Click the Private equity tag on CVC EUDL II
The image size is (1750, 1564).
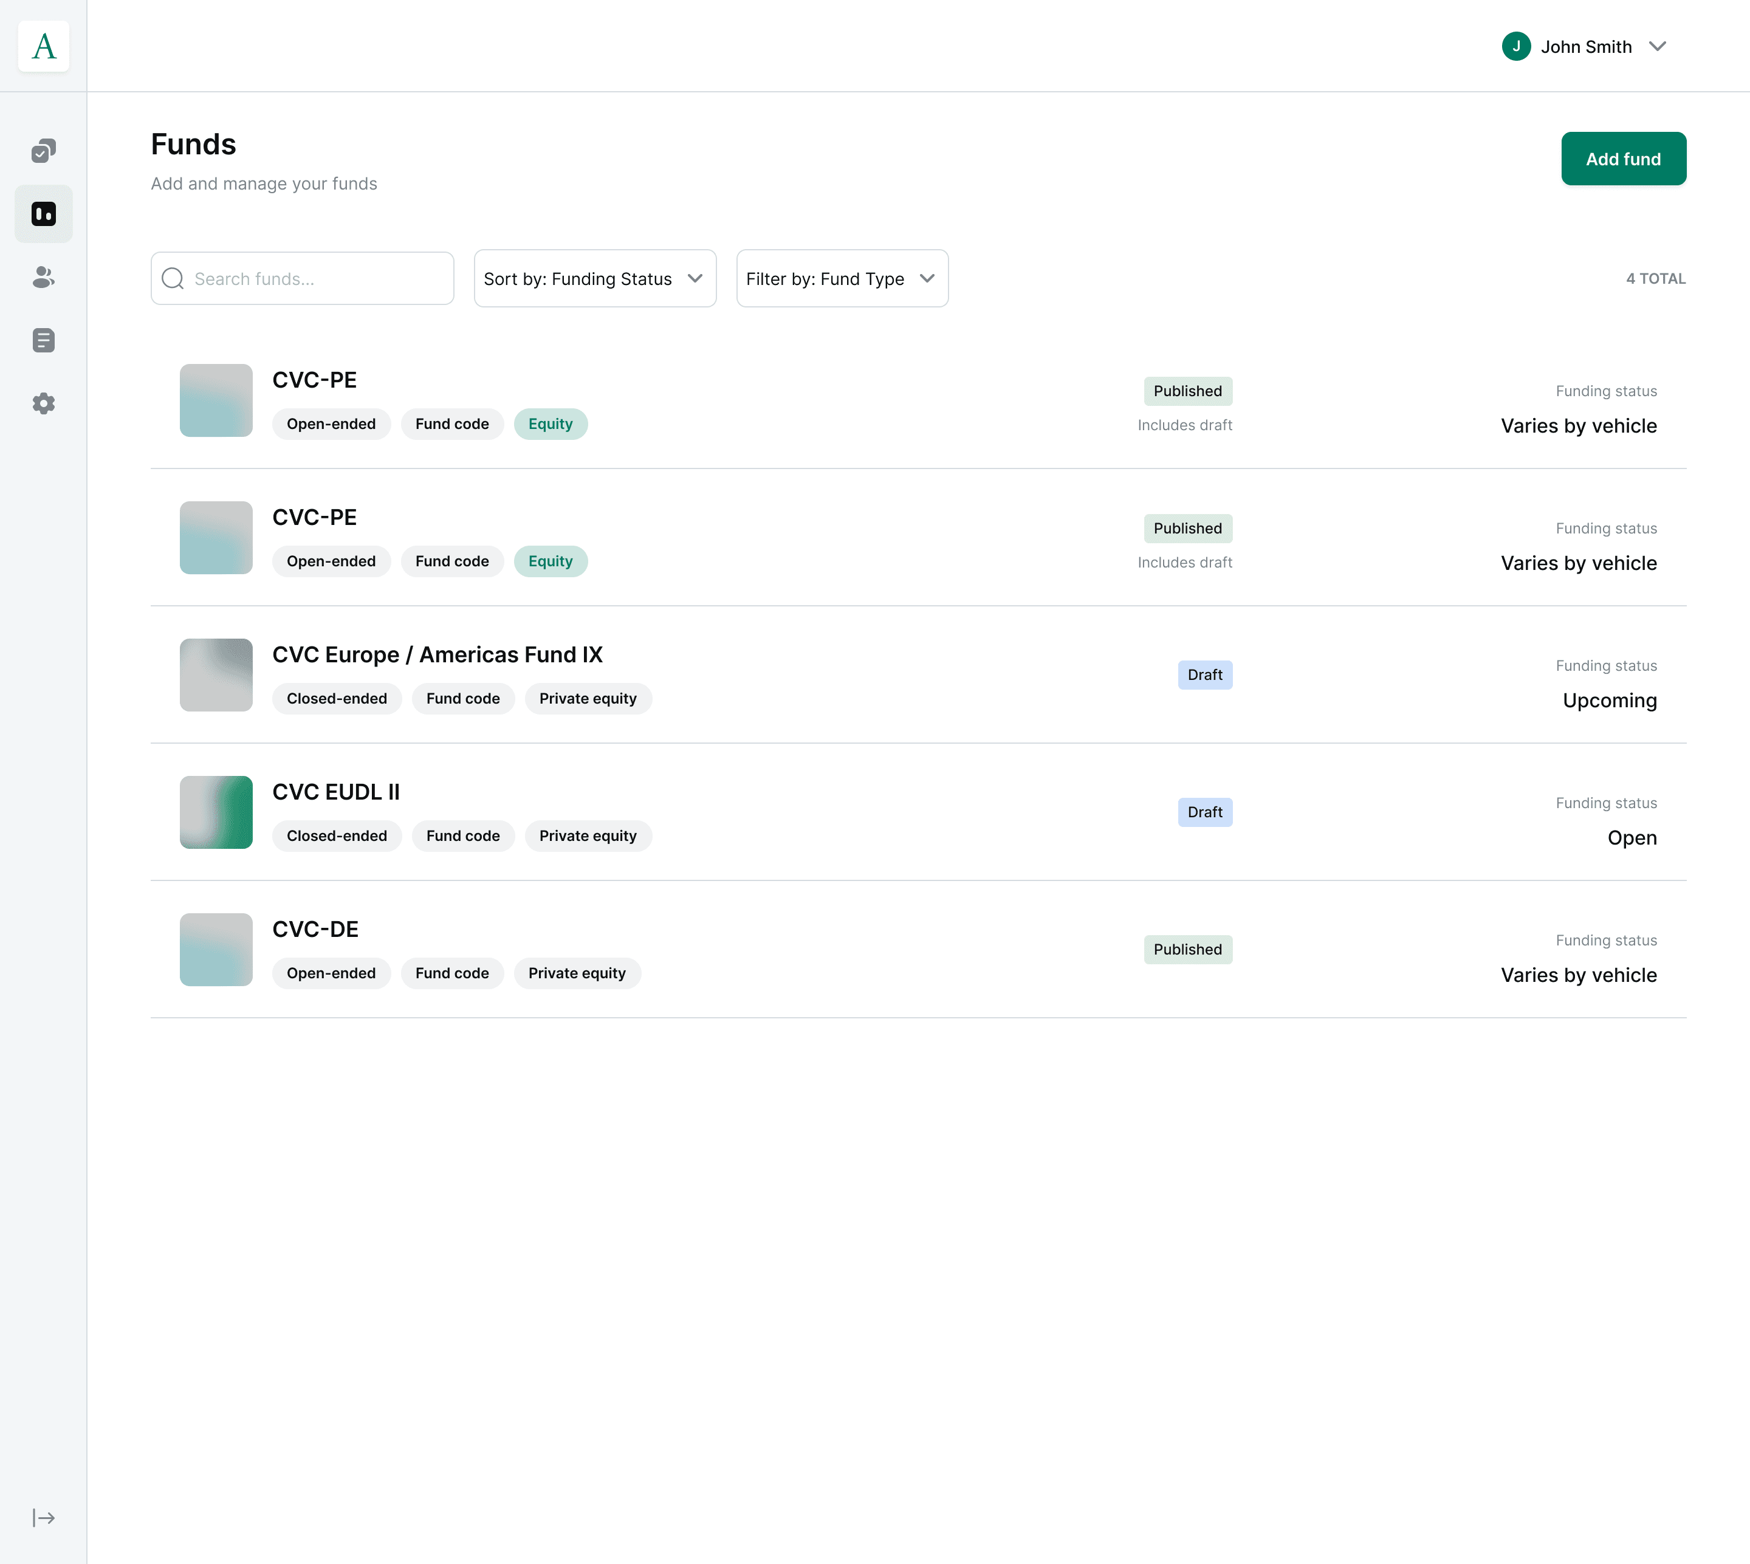tap(588, 836)
